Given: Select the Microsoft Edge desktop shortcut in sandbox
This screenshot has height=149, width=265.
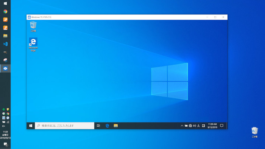Looking at the screenshot, I should (x=33, y=45).
